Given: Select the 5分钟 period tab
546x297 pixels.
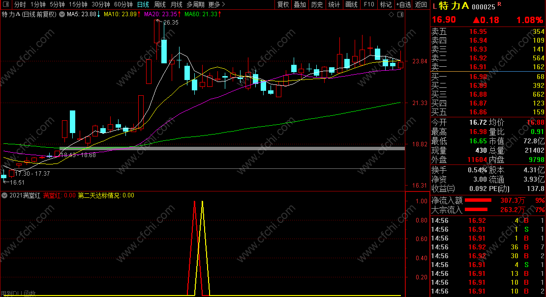Looking at the screenshot, I should click(x=57, y=4).
